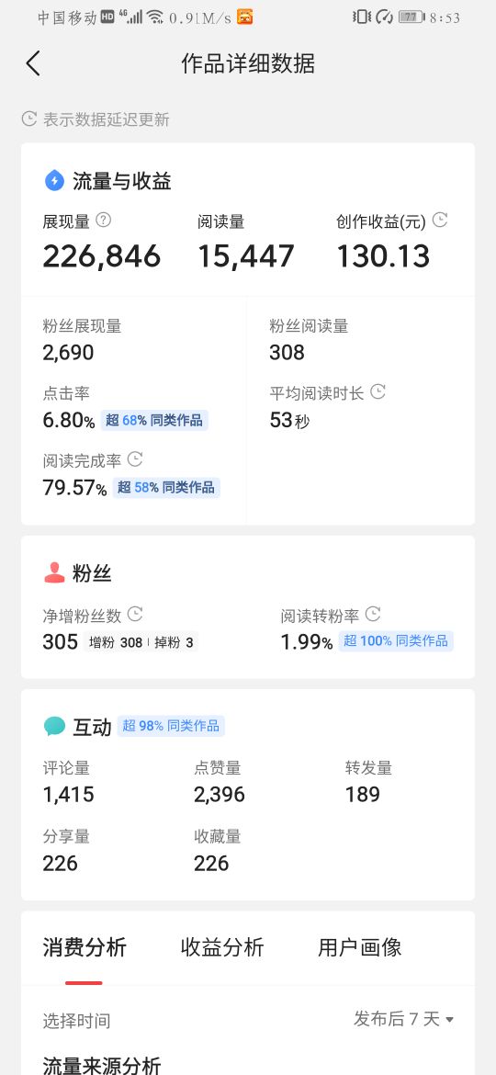Screen dimensions: 496x1075
Task: Tap the teal chat bubble 互动 icon
Action: pyautogui.click(x=54, y=726)
